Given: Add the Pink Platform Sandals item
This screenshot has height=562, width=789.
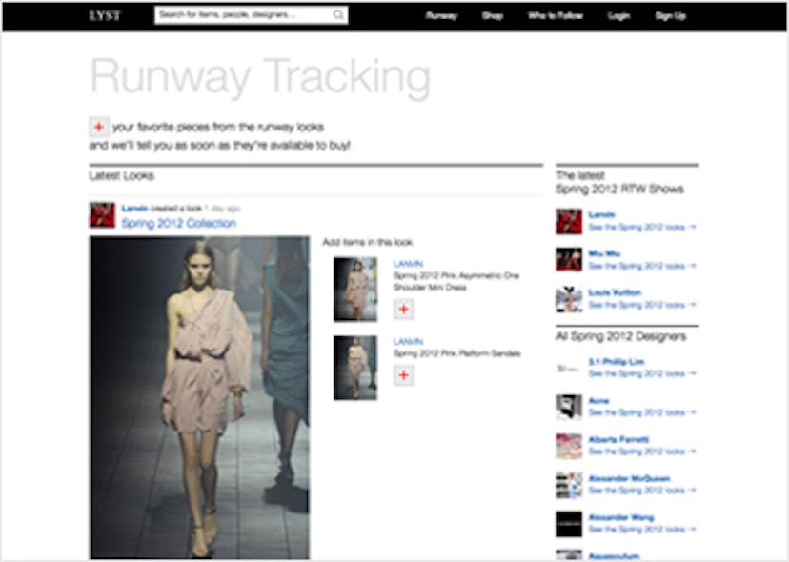Looking at the screenshot, I should click(x=403, y=376).
